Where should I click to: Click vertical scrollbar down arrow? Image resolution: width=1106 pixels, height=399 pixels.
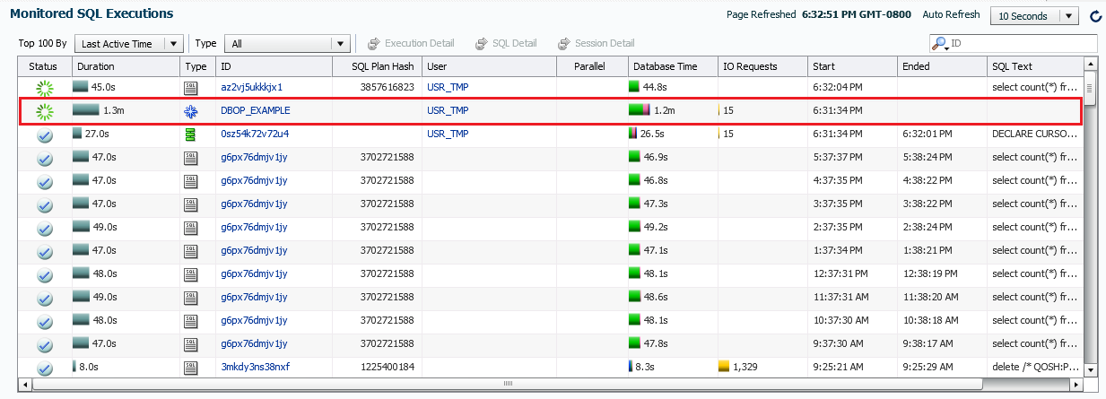coord(1091,369)
